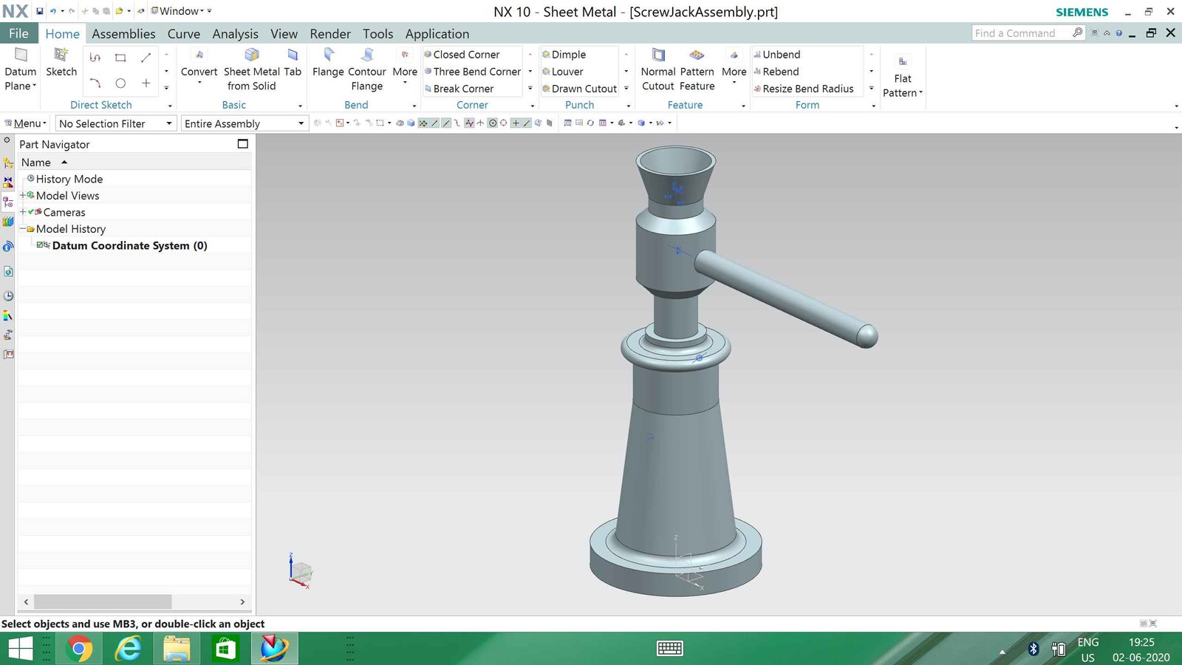The image size is (1182, 665).
Task: Select the Flange tool
Action: click(328, 55)
